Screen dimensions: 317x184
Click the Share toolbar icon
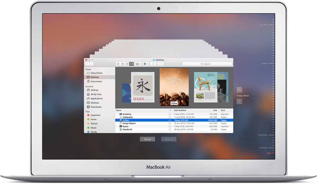point(153,64)
